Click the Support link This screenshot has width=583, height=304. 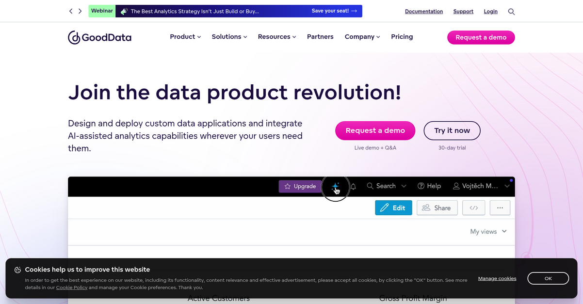click(463, 11)
